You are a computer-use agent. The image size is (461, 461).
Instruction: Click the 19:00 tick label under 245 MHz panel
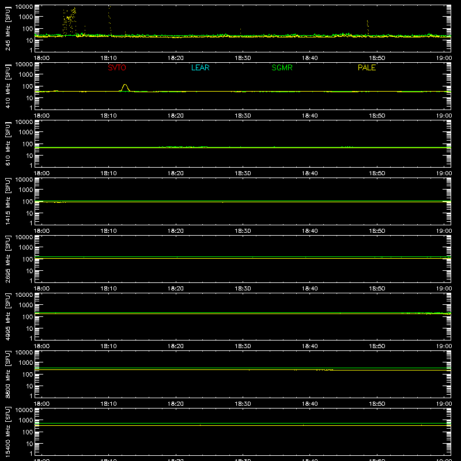coord(444,58)
